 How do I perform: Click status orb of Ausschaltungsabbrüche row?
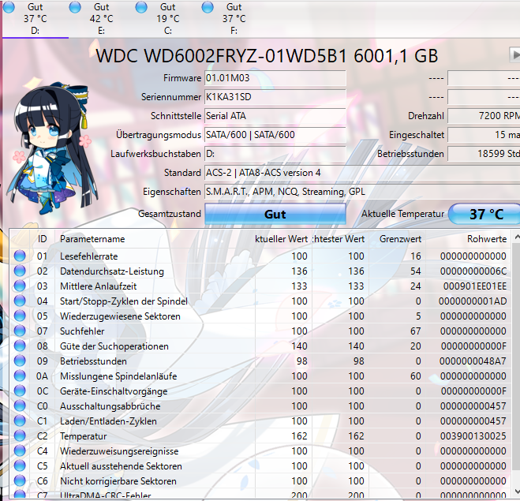(20, 406)
